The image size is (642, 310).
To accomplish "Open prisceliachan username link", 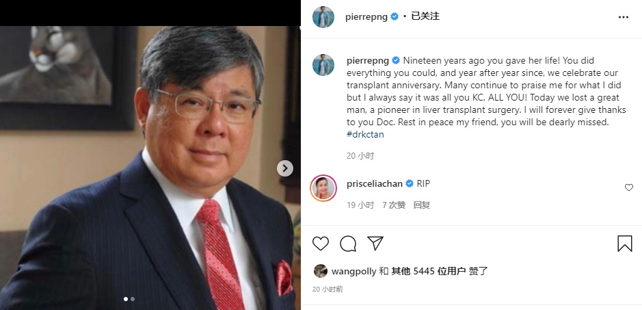I will [x=375, y=183].
